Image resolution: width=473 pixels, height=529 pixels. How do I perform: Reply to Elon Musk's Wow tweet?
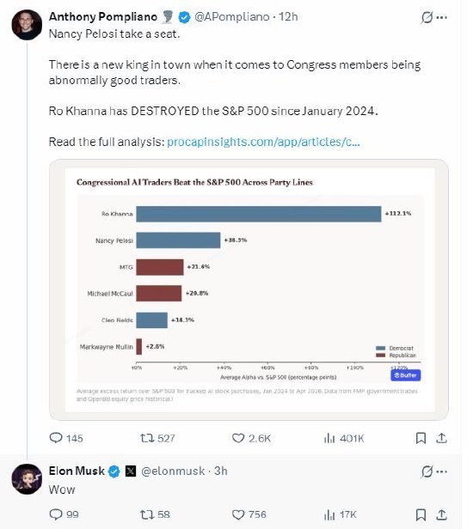(x=64, y=514)
